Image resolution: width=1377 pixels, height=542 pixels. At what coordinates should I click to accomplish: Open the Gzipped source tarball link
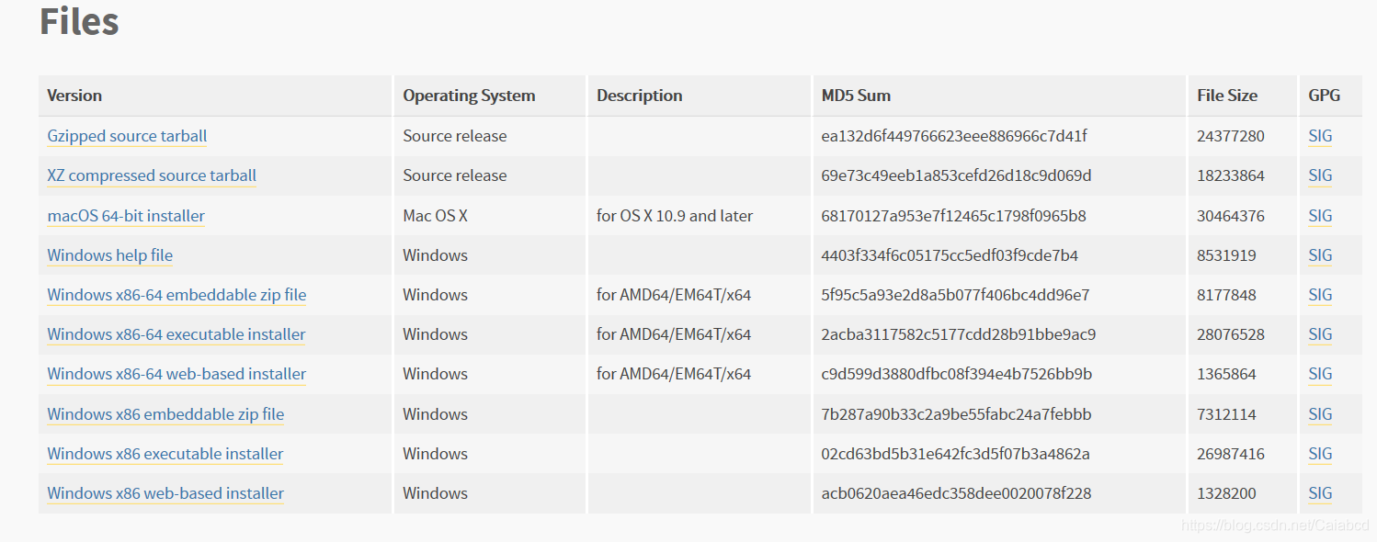tap(127, 136)
